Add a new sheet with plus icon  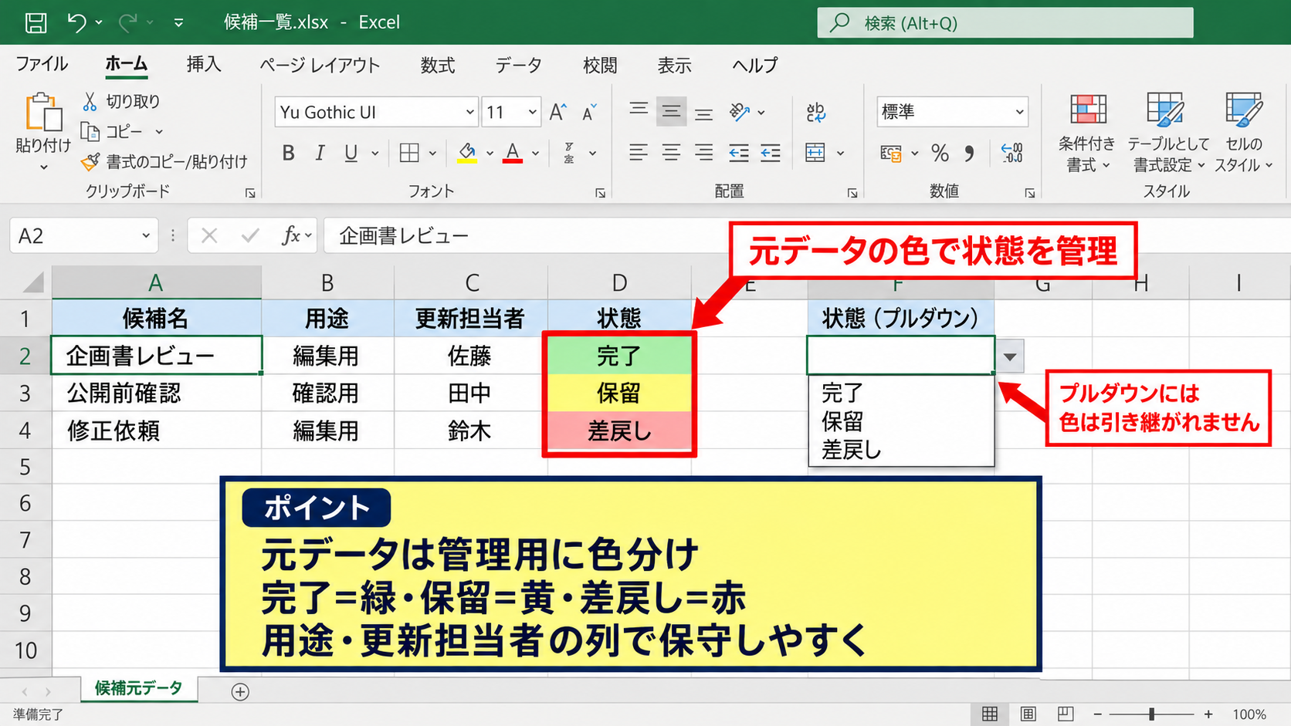240,692
